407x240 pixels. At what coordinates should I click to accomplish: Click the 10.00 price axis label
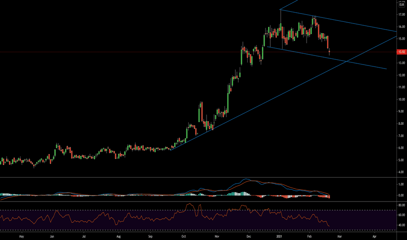click(402, 99)
